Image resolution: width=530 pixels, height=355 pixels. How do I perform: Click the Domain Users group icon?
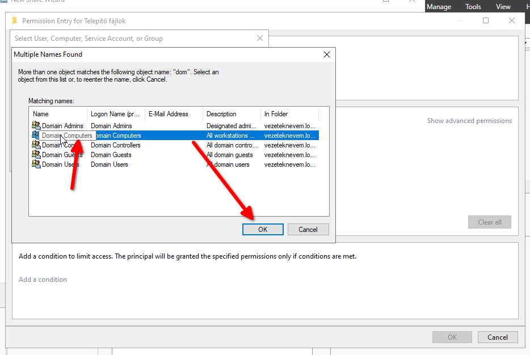[x=36, y=164]
